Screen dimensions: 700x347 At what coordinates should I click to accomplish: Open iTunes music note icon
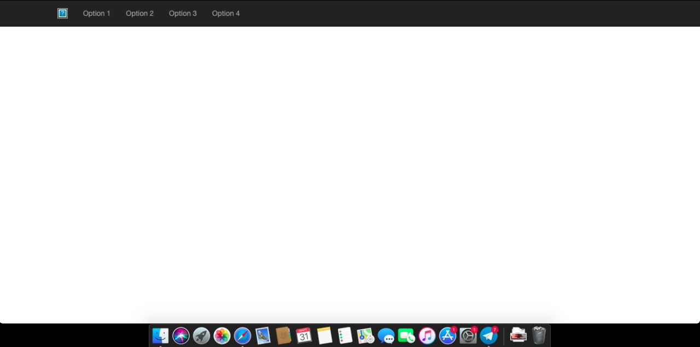tap(427, 336)
